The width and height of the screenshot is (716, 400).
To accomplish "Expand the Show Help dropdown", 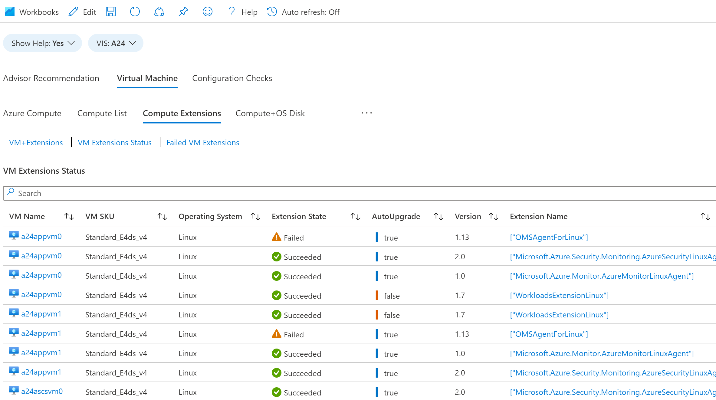I will coord(42,43).
